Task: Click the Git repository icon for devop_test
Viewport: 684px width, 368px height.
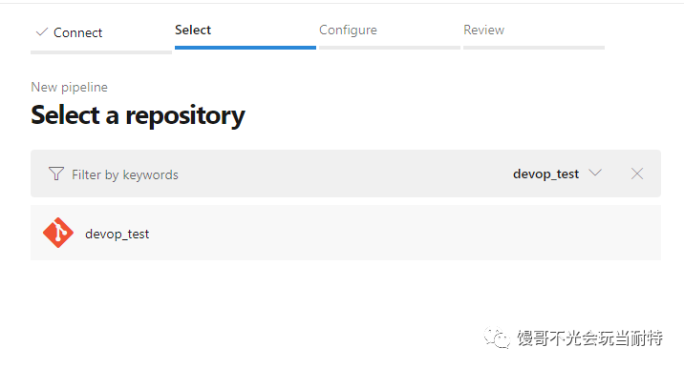Action: tap(58, 233)
